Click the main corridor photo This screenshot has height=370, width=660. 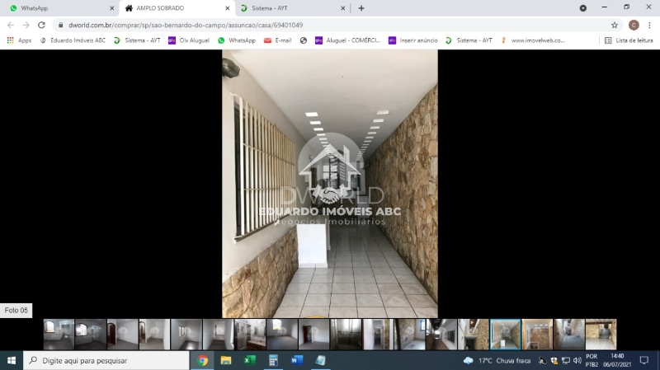point(330,183)
